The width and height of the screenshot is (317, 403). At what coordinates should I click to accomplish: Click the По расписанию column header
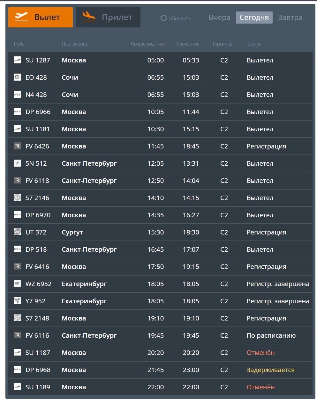[148, 44]
